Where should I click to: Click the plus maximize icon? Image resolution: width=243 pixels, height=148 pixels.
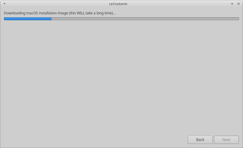(232, 4)
